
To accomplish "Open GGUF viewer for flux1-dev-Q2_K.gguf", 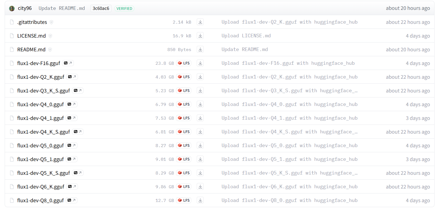I will coord(72,77).
